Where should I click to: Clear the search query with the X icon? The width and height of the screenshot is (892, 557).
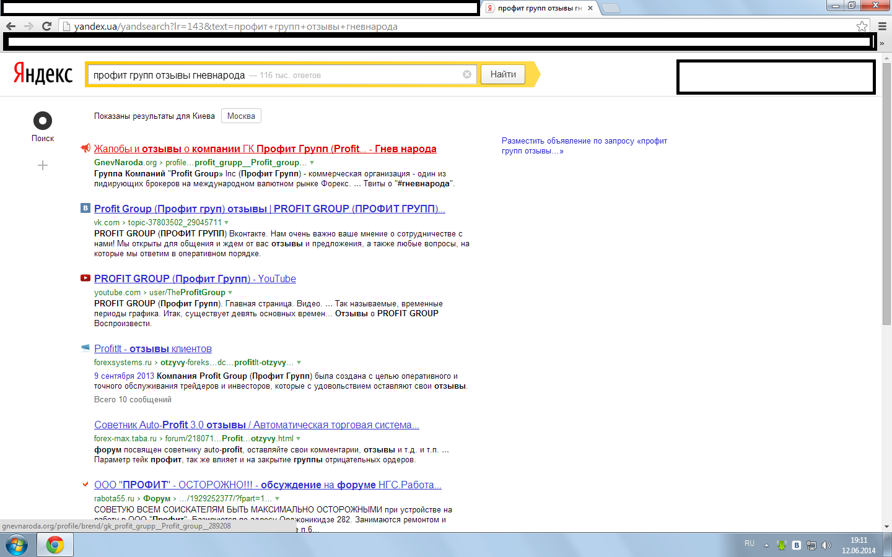(x=467, y=74)
